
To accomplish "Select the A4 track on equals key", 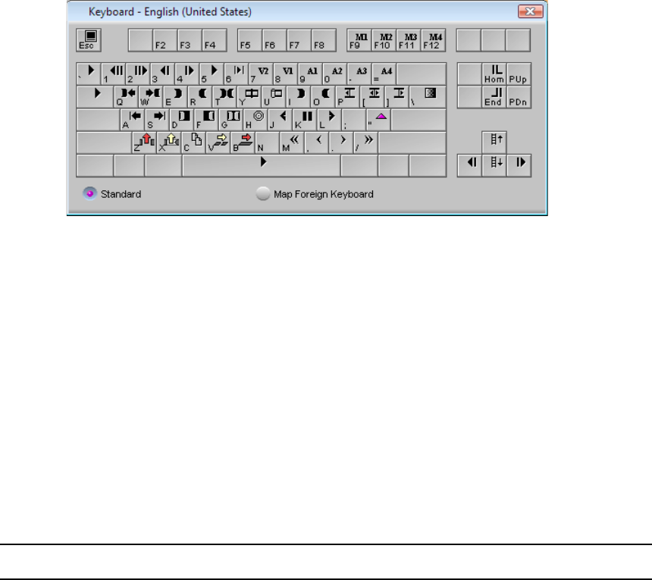I will pyautogui.click(x=384, y=74).
